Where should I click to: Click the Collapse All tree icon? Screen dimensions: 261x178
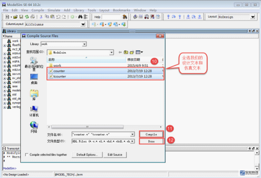coord(86,17)
